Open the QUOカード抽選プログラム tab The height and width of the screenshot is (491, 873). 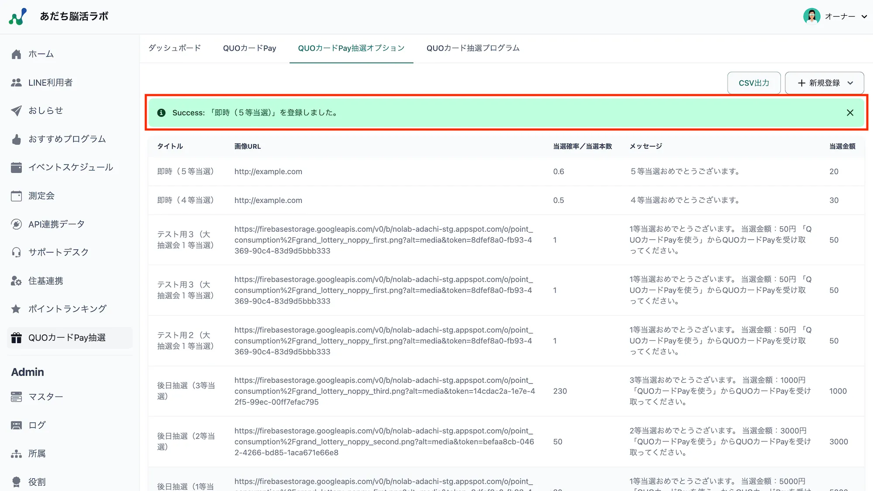pyautogui.click(x=473, y=48)
